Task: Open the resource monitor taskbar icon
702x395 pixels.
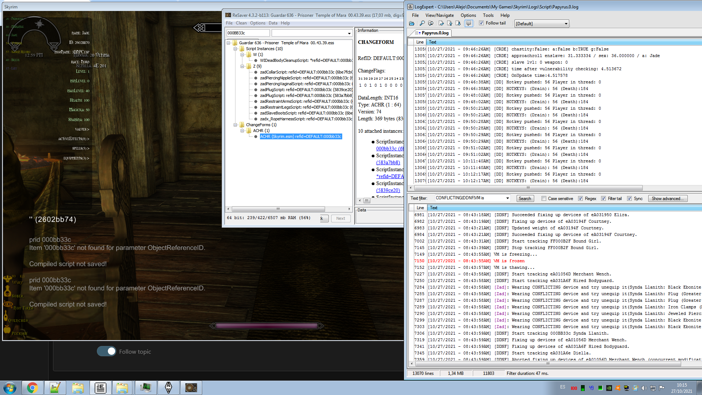Action: 146,388
